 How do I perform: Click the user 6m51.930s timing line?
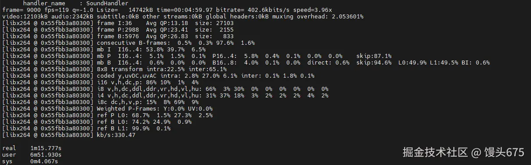(x=32, y=155)
